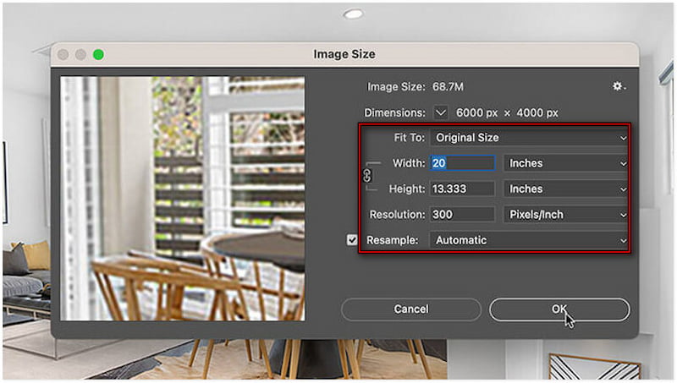The height and width of the screenshot is (383, 677).
Task: Click the Width input field
Action: point(462,163)
